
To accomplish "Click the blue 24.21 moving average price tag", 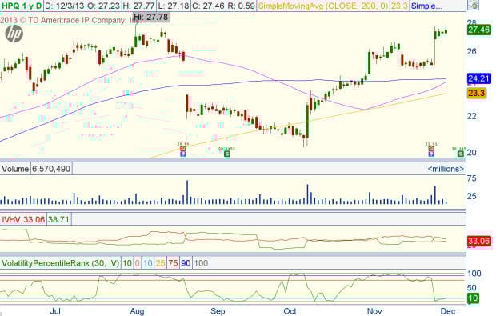I will (x=479, y=78).
